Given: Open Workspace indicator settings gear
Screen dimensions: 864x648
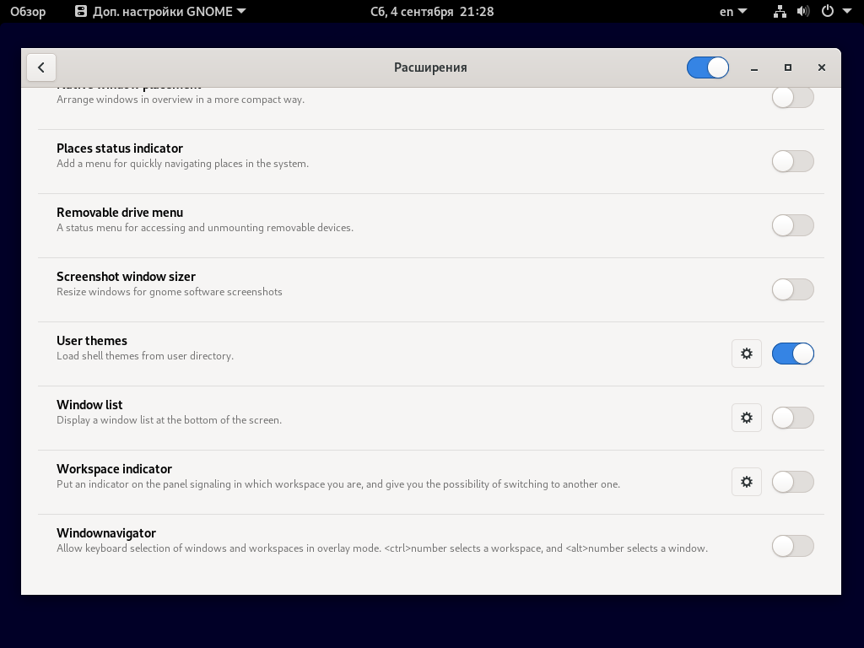Looking at the screenshot, I should (746, 482).
